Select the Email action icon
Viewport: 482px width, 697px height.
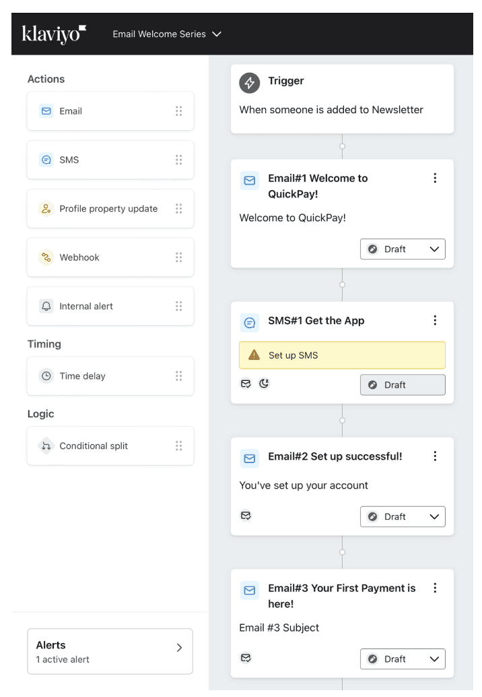pyautogui.click(x=46, y=111)
